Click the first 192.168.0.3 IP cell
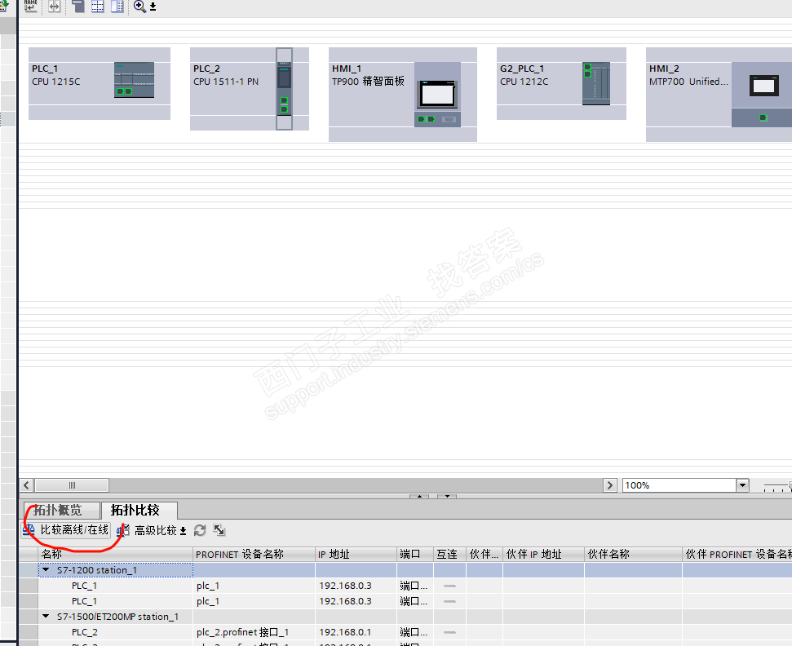Screen dimensions: 792x646 point(356,586)
